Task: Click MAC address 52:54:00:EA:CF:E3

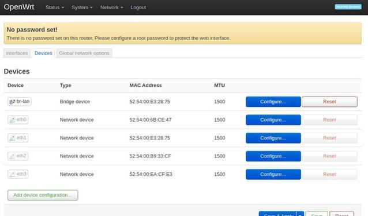Action: [151, 175]
